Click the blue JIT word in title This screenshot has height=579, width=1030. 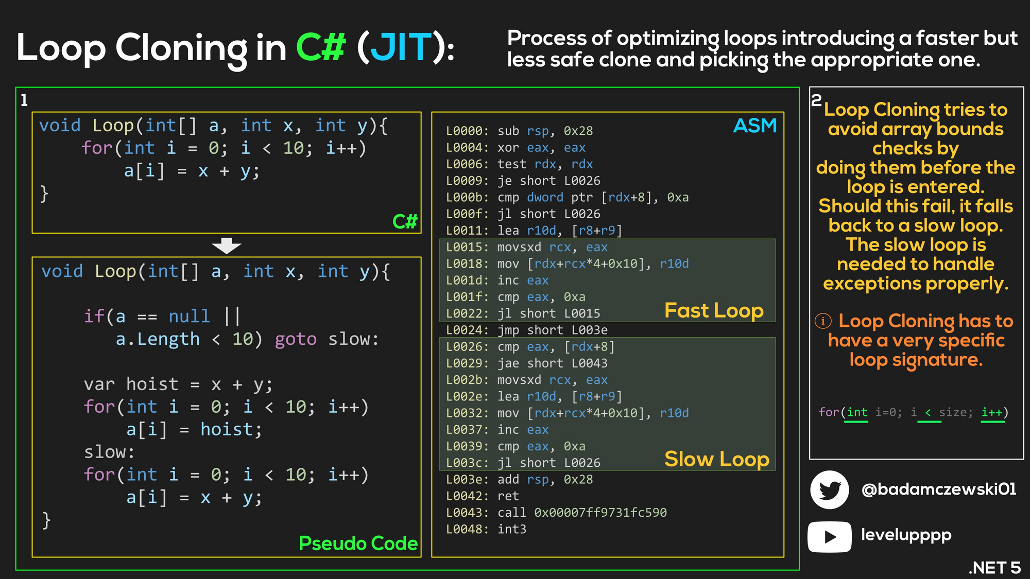click(x=400, y=47)
